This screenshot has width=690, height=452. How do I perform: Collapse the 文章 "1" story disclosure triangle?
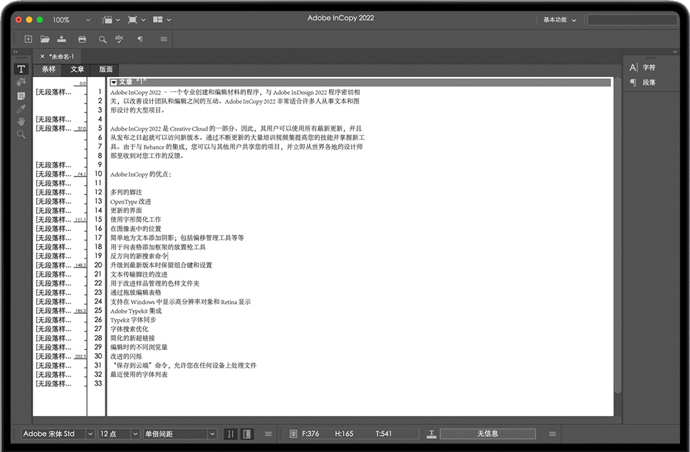[113, 82]
